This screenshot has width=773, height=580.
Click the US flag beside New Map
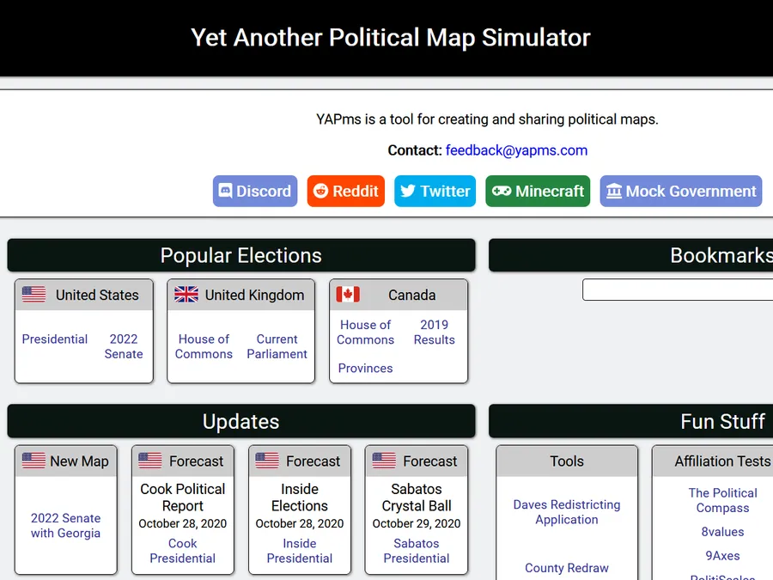[x=34, y=461]
